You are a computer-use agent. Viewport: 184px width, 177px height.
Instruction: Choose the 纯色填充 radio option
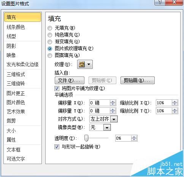tap(50, 35)
